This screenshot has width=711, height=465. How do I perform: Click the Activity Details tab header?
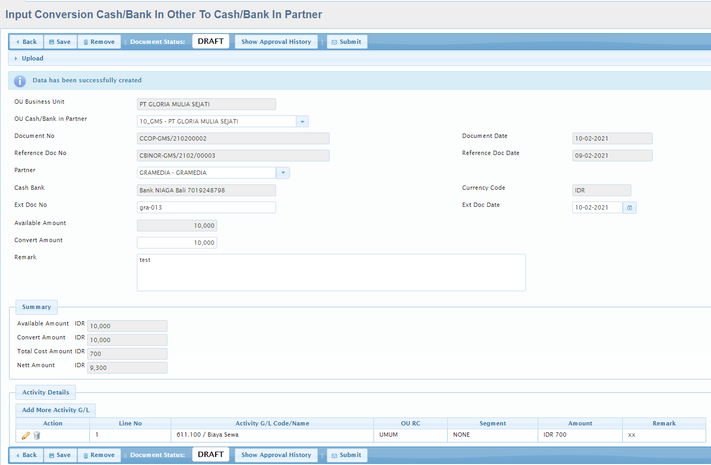tap(45, 392)
